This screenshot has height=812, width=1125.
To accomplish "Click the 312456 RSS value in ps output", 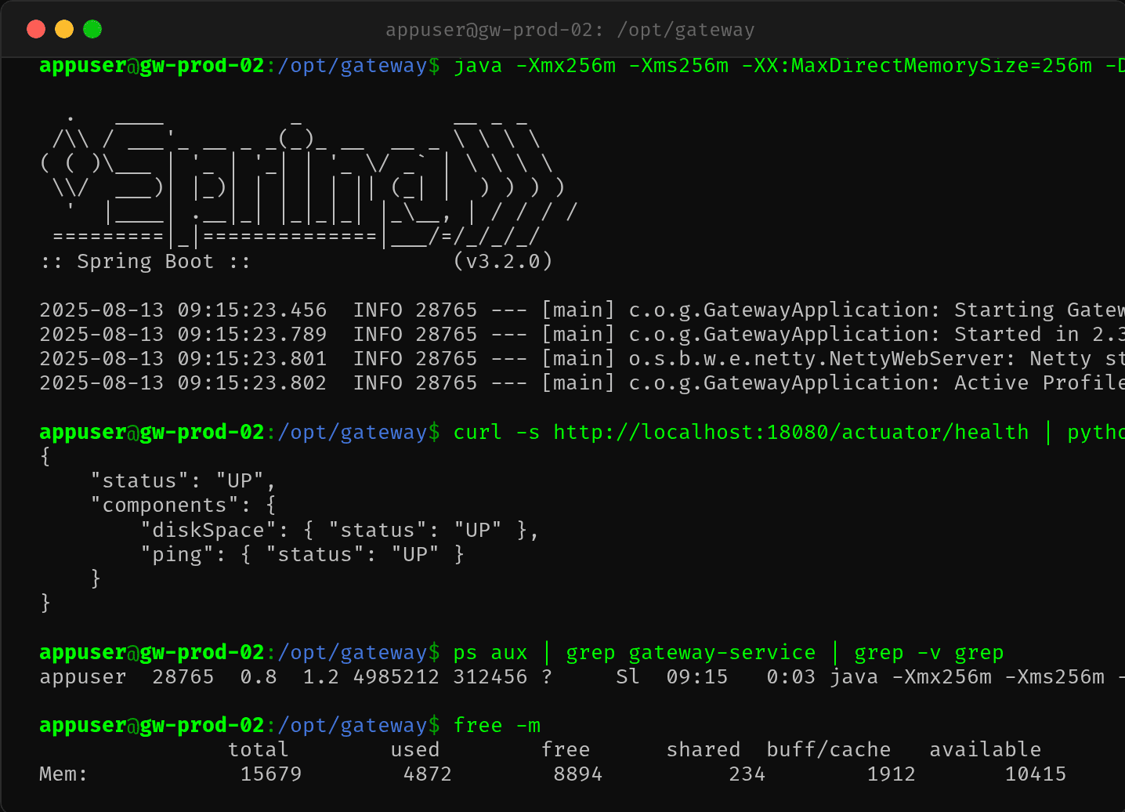I will pyautogui.click(x=490, y=676).
